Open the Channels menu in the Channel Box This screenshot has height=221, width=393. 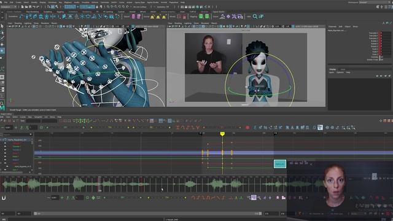332,26
